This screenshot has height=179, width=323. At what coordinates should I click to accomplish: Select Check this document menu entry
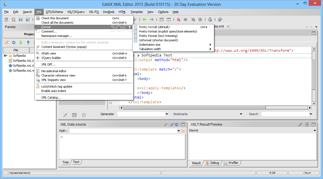pos(84,18)
